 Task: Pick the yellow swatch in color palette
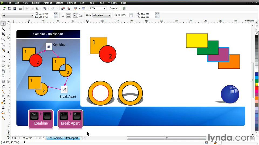(x=257, y=85)
